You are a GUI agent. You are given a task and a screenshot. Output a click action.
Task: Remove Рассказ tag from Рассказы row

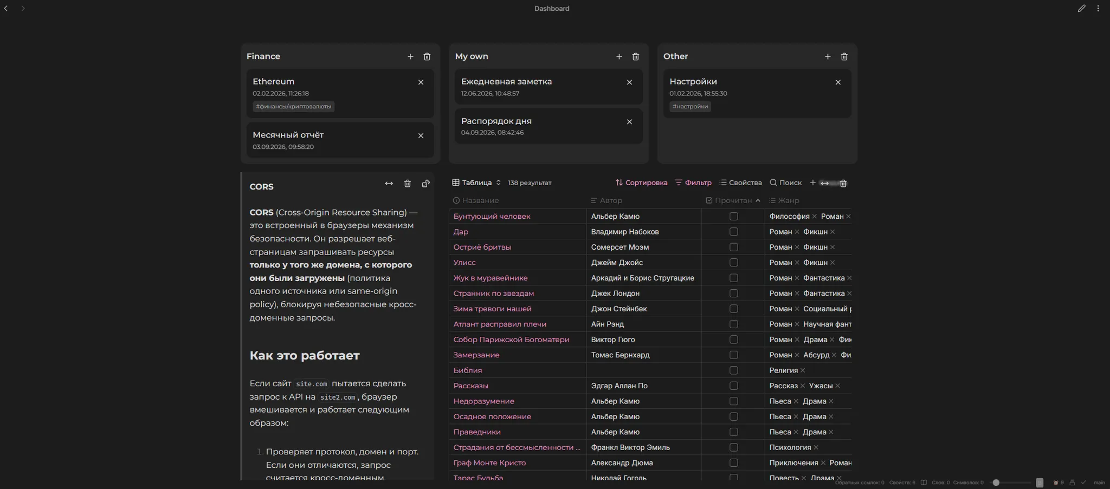[x=802, y=386]
